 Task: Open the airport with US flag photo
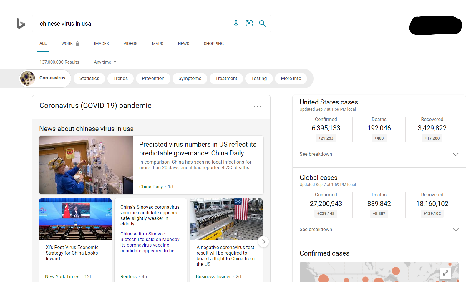pos(226,219)
